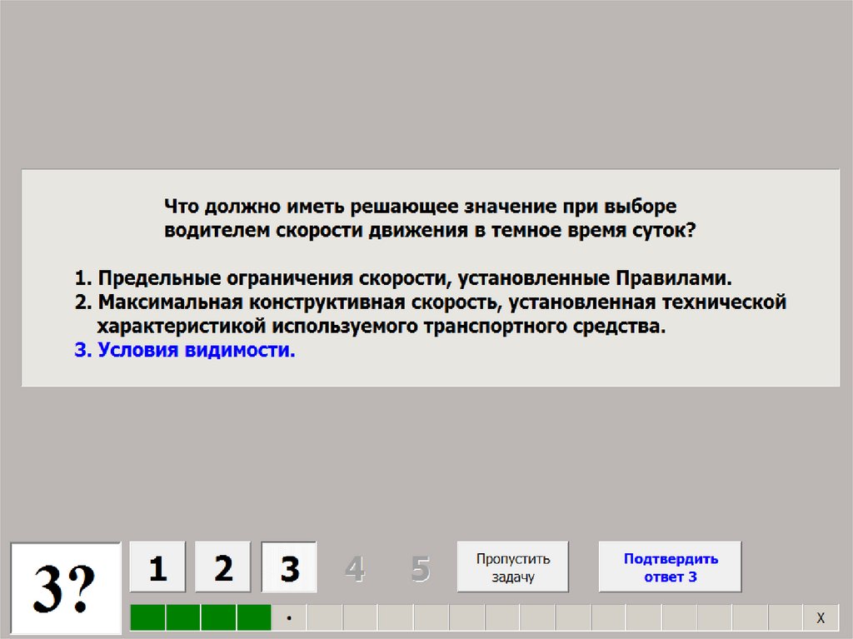
Task: Click the large 3? answer display
Action: 65,588
